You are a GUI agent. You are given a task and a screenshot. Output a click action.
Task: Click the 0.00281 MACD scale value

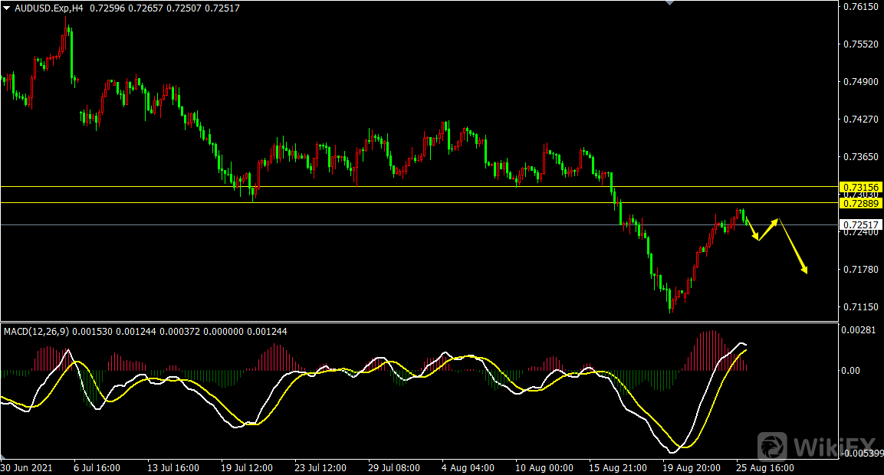pyautogui.click(x=859, y=329)
